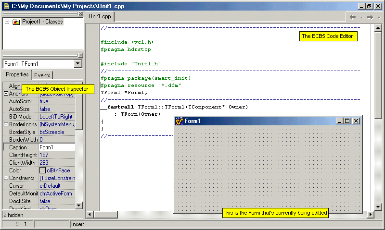
Task: Select the AutoScroll property value
Action: click(56, 101)
